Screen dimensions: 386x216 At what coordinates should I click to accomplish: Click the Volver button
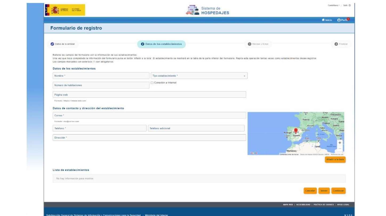(x=324, y=191)
